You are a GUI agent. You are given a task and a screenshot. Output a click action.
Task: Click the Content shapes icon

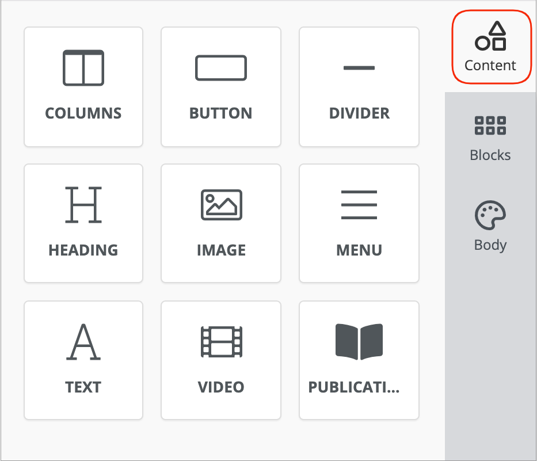490,36
